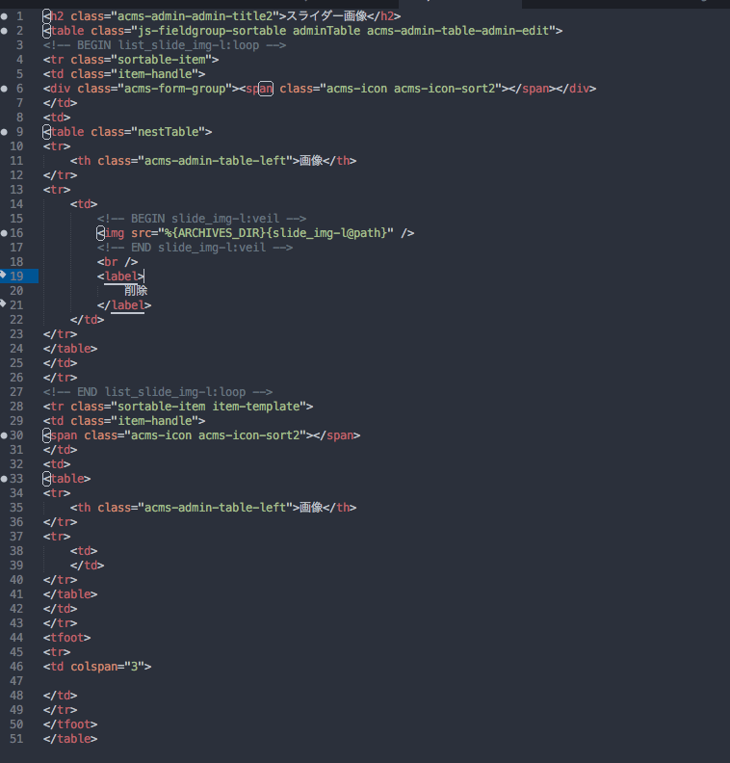Screen dimensions: 730x763
Task: Click "acms-icon acms-icon-sort2" on line 30
Action: 215,435
